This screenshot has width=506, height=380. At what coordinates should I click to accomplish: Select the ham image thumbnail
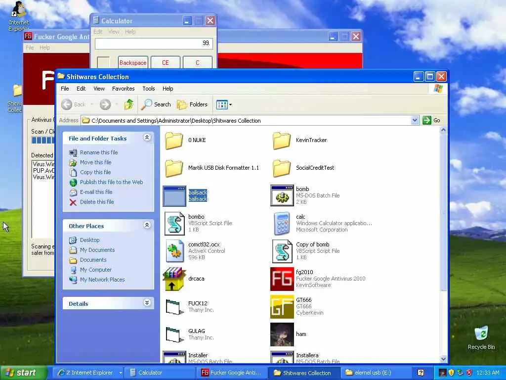(x=282, y=334)
